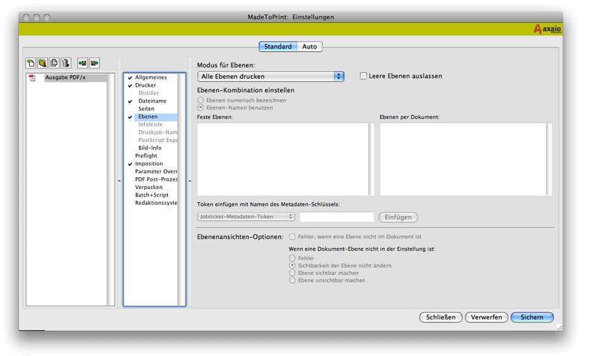589x356 pixels.
Task: Click the Feste Ebenen list scrollbar
Action: coord(371,159)
